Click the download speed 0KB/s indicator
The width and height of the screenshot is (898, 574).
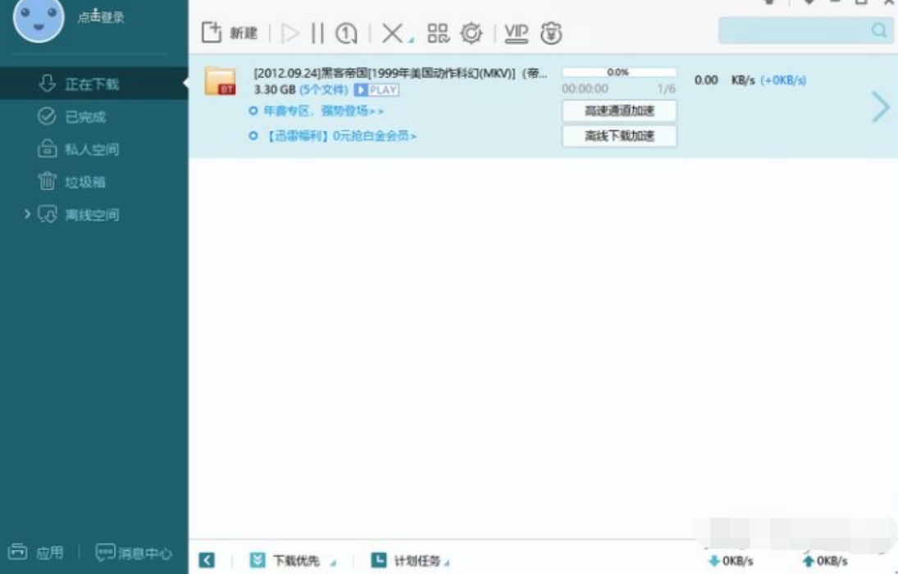pyautogui.click(x=731, y=560)
